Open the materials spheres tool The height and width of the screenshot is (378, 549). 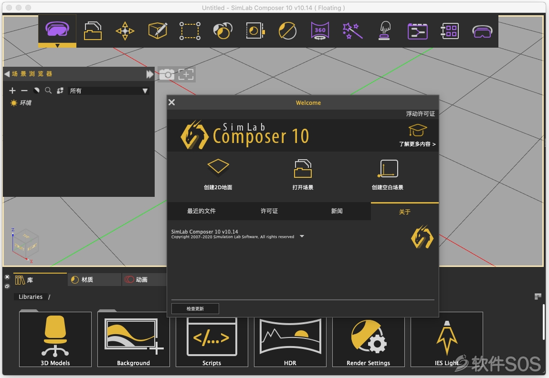coord(222,31)
